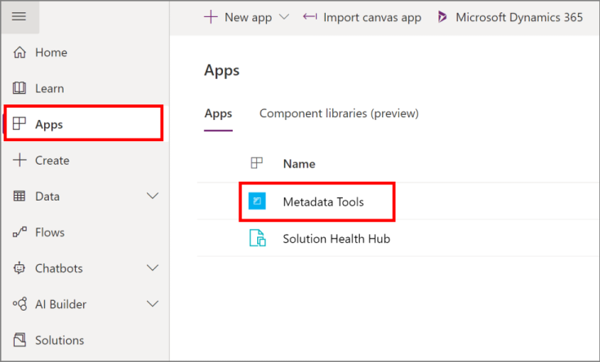Click the Metadata Tools app icon

pyautogui.click(x=257, y=201)
